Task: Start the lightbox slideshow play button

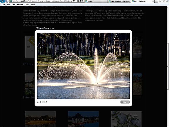Action: [38, 102]
